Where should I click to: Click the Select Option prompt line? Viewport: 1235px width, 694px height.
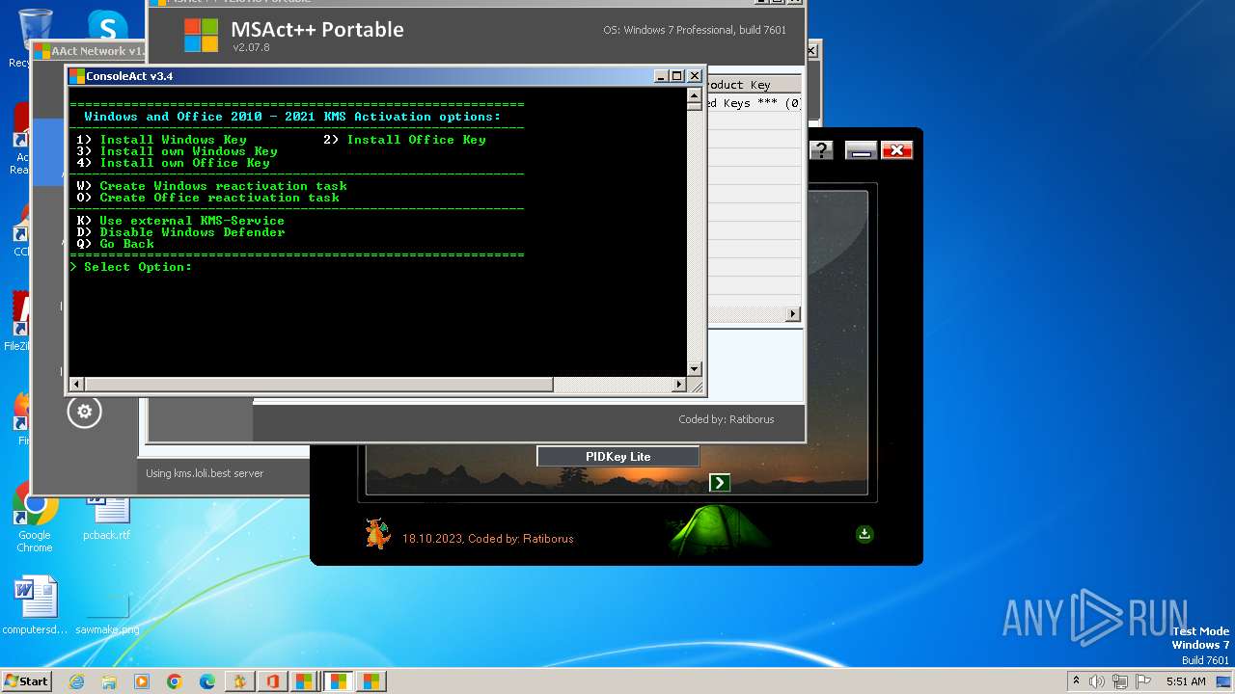pyautogui.click(x=131, y=267)
